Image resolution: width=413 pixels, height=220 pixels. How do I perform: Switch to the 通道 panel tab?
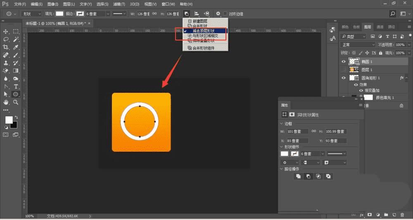click(379, 27)
